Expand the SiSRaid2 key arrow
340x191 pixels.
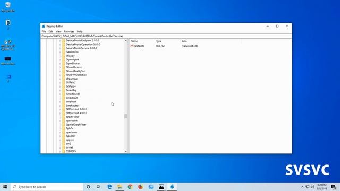click(60, 83)
